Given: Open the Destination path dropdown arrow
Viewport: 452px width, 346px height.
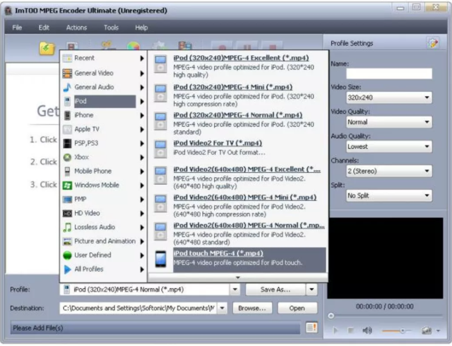Looking at the screenshot, I should click(222, 308).
